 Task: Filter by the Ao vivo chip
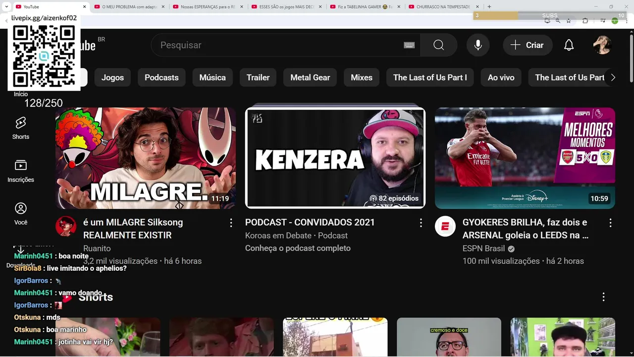(501, 77)
